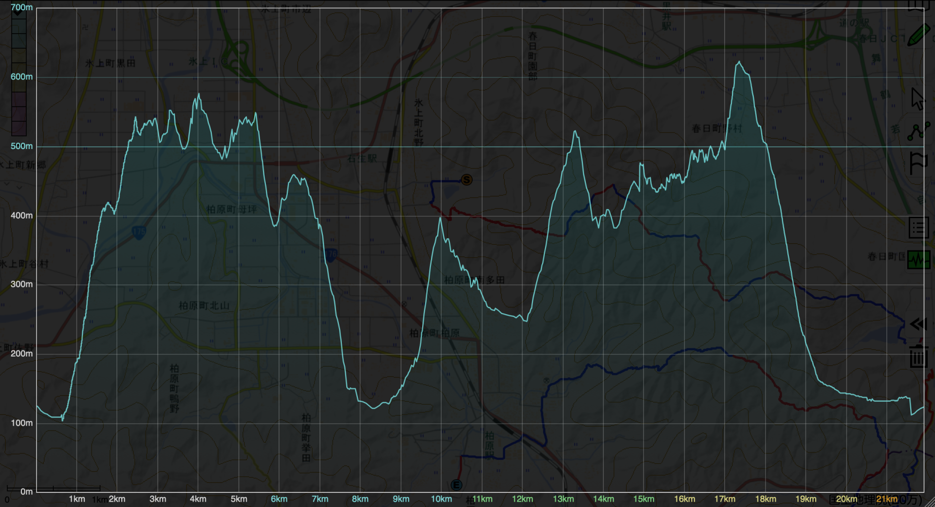Screen dimensions: 935x507
Task: Click the trash can delete icon
Action: click(x=918, y=356)
